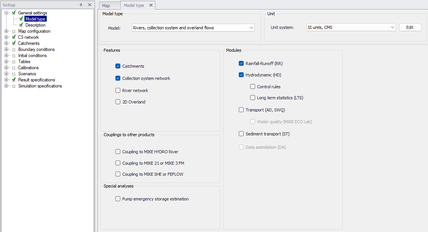The width and height of the screenshot is (428, 232).
Task: Expand the Initial conditions node
Action: tap(6, 56)
